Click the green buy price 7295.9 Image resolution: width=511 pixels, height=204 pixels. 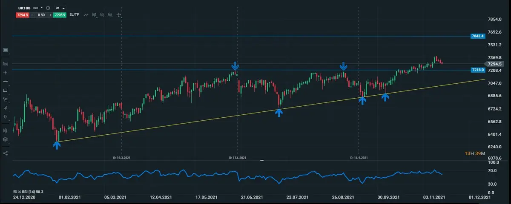click(x=60, y=15)
